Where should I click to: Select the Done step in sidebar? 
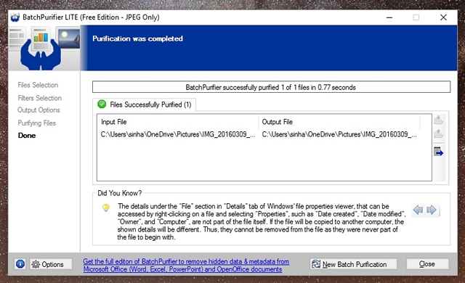[x=27, y=135]
